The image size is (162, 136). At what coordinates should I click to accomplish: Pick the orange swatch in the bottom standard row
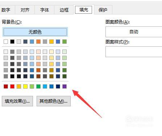(x=19, y=86)
